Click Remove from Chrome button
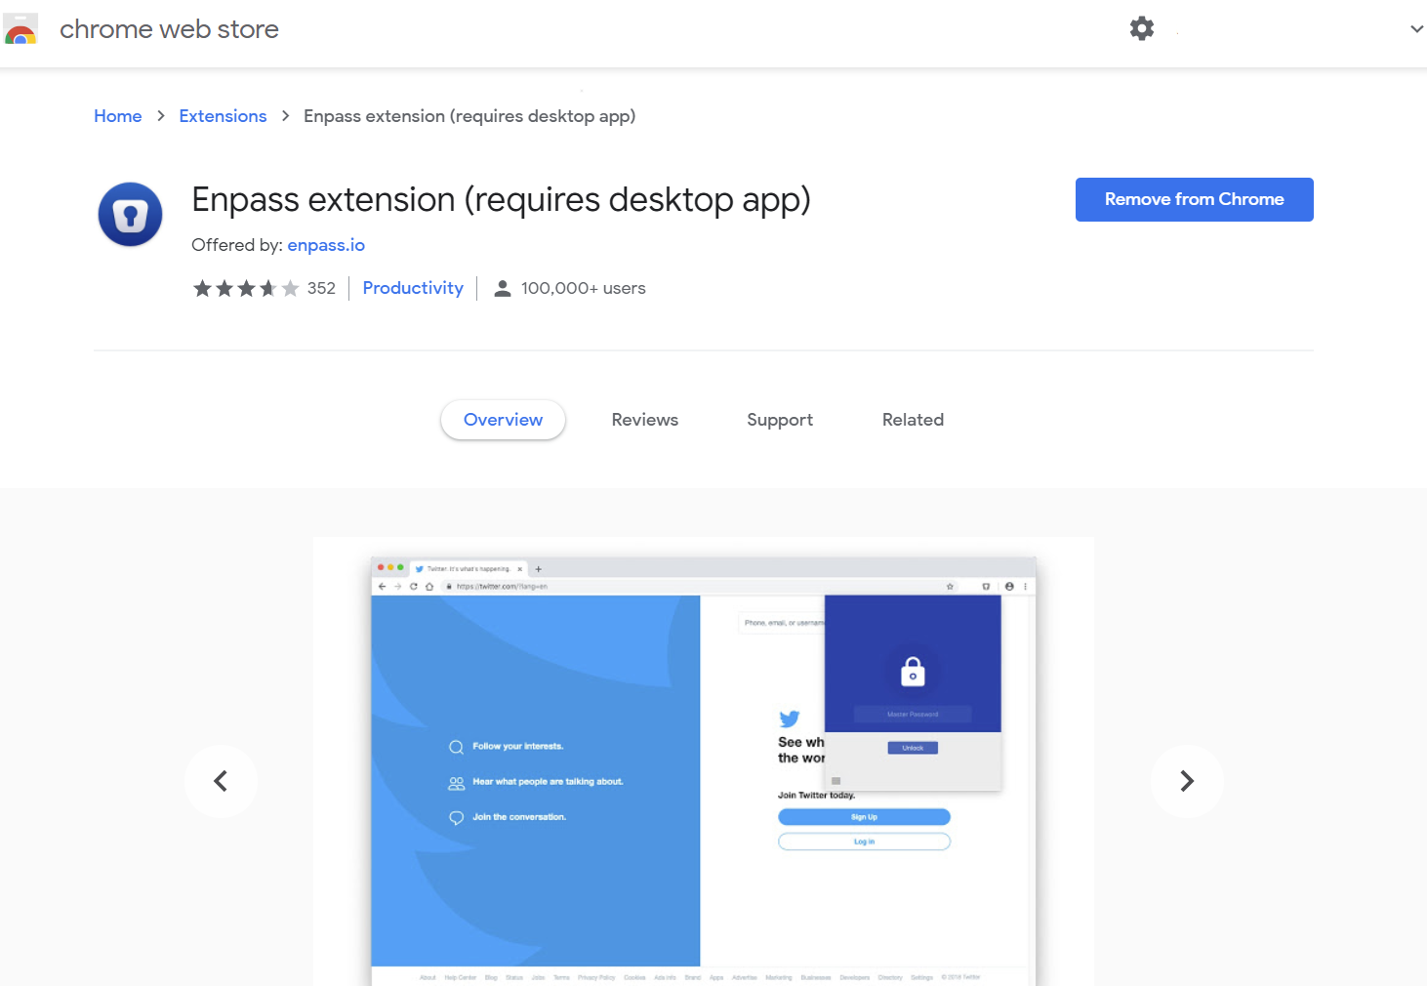The image size is (1427, 986). (x=1195, y=199)
